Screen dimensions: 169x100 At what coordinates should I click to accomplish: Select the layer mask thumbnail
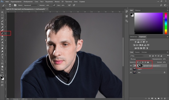[141, 66]
